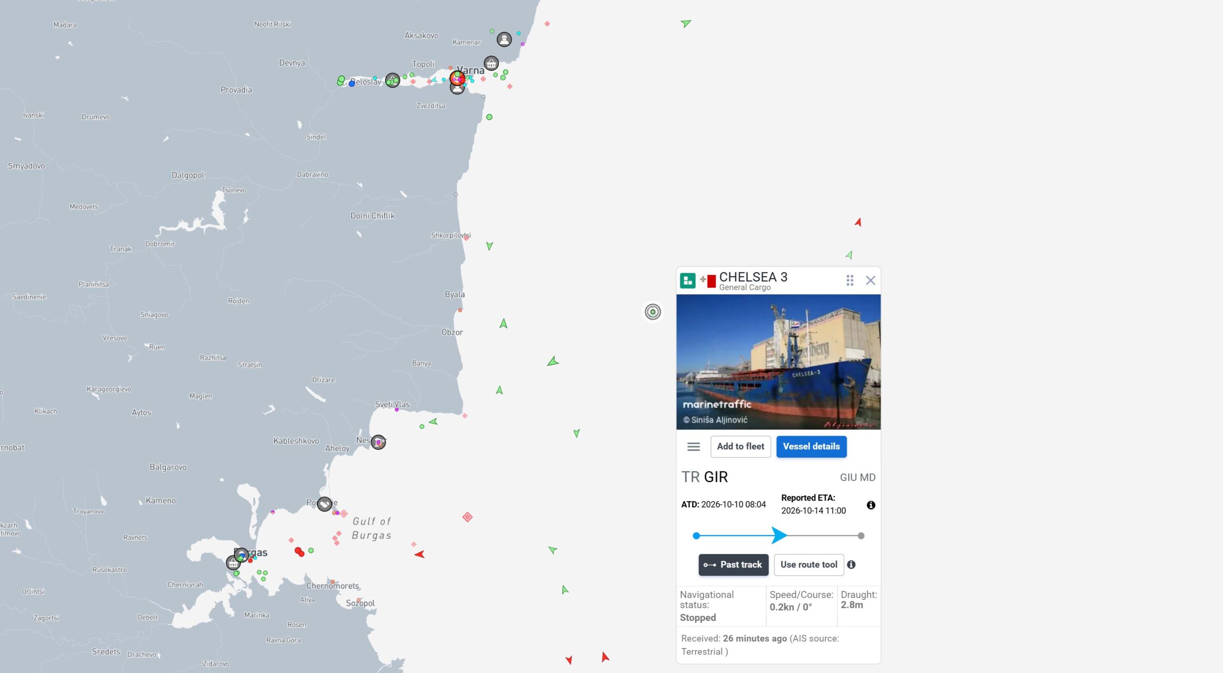Select the circled CHELSEA 3 vessel marker on map
The height and width of the screenshot is (673, 1223).
[653, 312]
